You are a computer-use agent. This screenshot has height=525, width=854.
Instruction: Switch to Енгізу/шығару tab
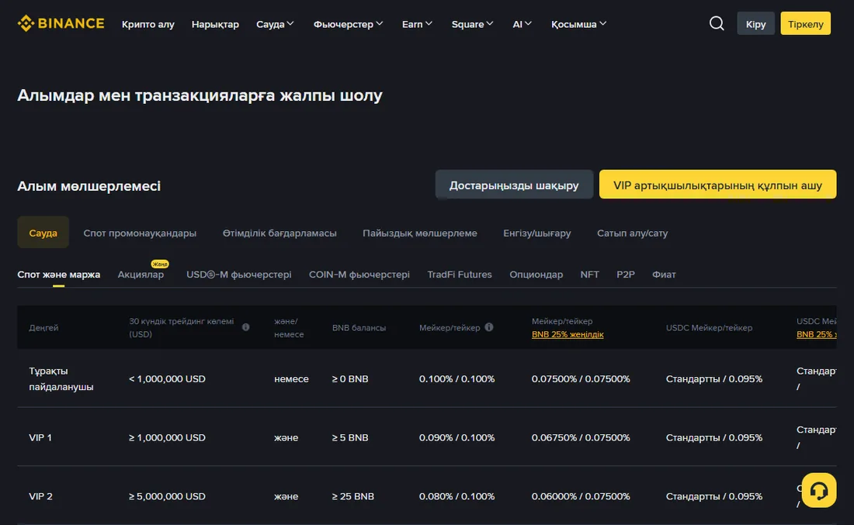[x=537, y=233]
